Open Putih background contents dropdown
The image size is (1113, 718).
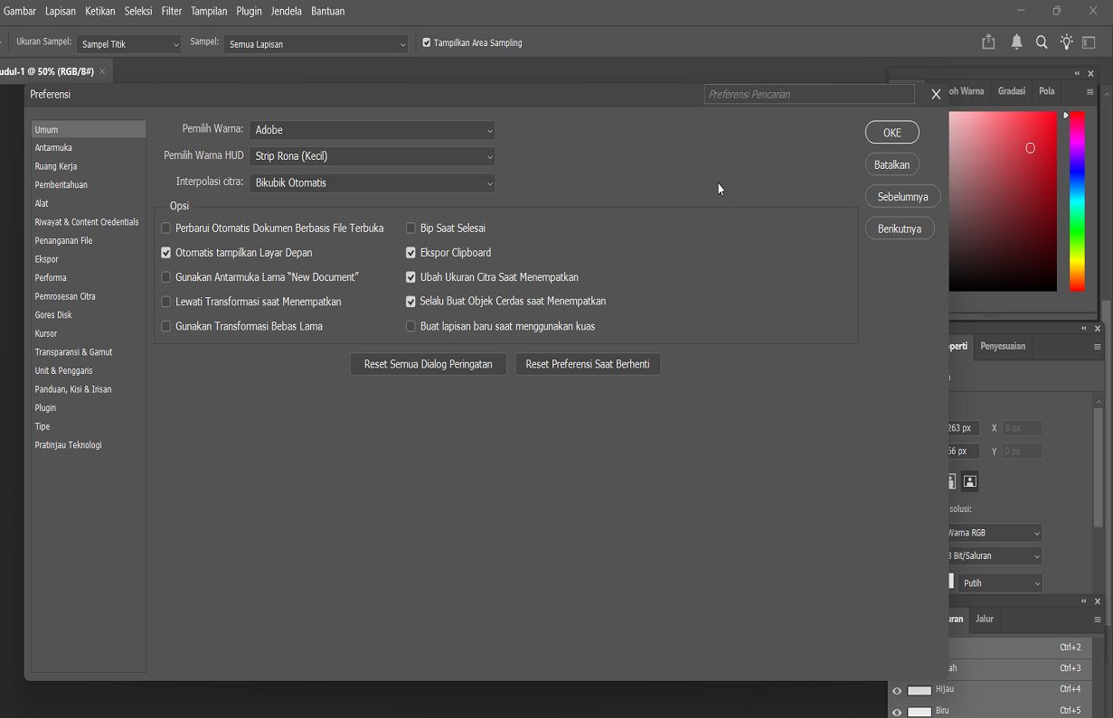(1000, 583)
